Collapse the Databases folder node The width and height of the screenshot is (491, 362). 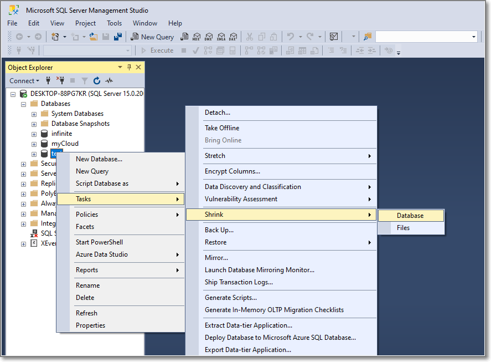pyautogui.click(x=23, y=104)
